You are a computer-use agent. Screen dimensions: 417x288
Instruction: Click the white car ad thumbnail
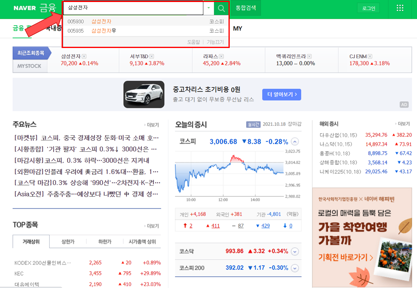tap(144, 94)
